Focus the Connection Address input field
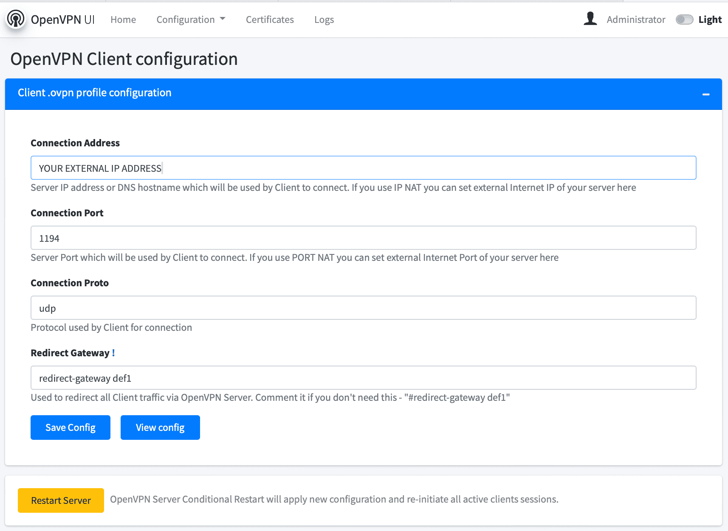Image resolution: width=728 pixels, height=531 pixels. tap(363, 168)
